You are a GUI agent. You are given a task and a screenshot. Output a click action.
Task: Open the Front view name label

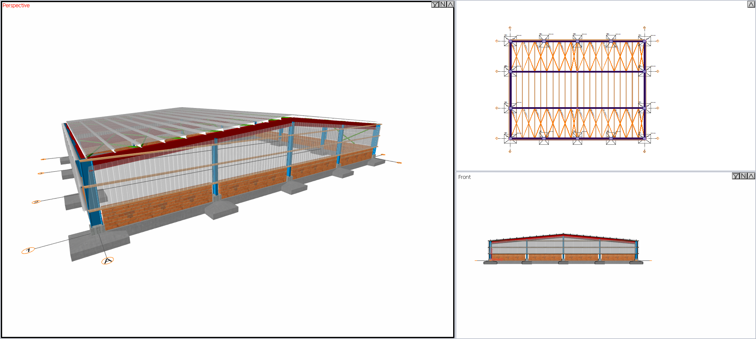464,177
